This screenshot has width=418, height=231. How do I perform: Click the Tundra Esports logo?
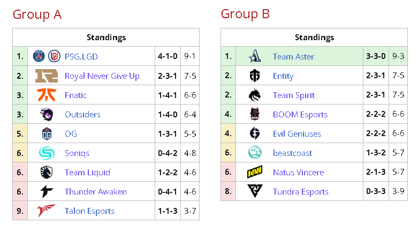point(254,191)
